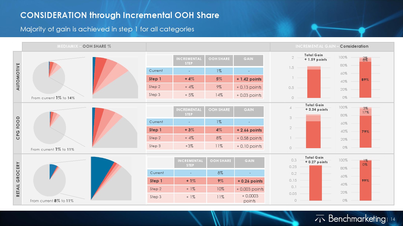
Task: Select the MEDIAMIX – OOH SHARE % header
Action: [x=84, y=46]
